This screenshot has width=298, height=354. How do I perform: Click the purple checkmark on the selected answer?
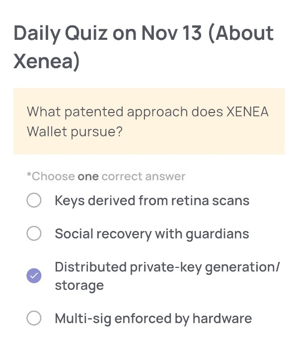point(34,276)
